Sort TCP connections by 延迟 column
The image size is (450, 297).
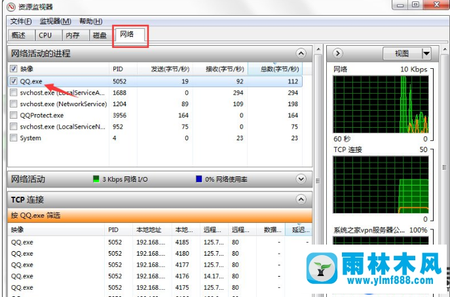(x=299, y=229)
